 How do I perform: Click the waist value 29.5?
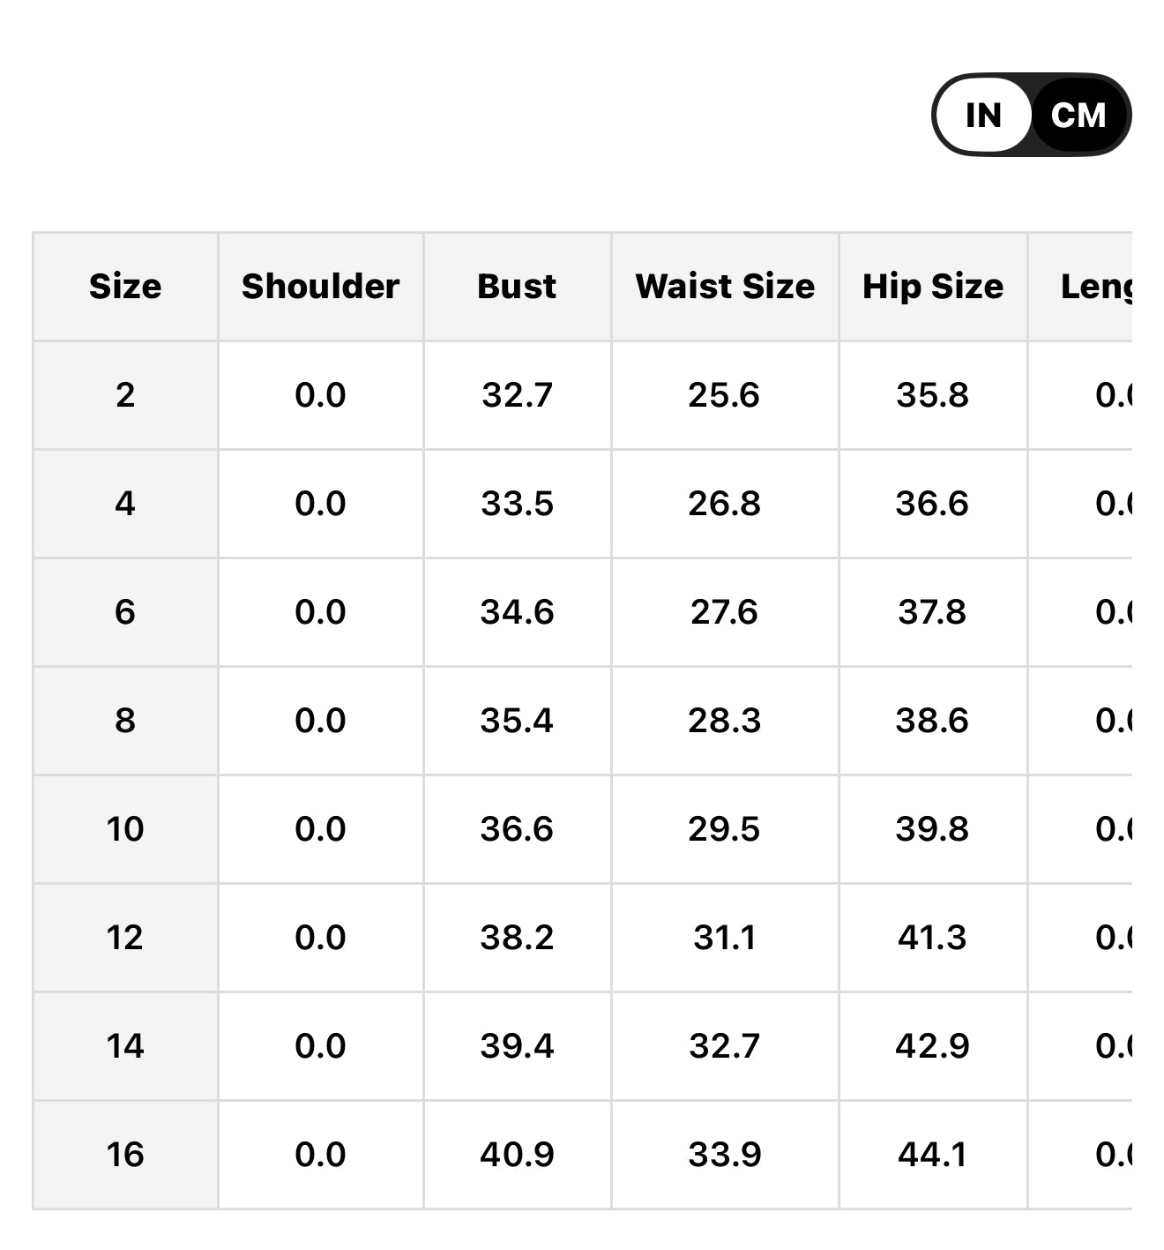pos(725,829)
